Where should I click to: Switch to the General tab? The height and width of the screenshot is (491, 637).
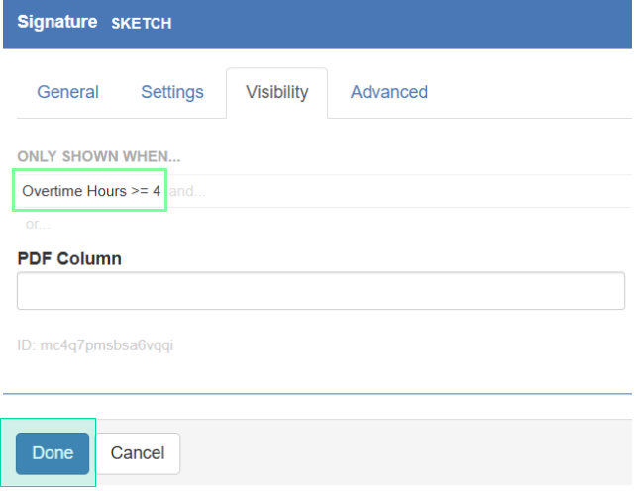(x=67, y=92)
